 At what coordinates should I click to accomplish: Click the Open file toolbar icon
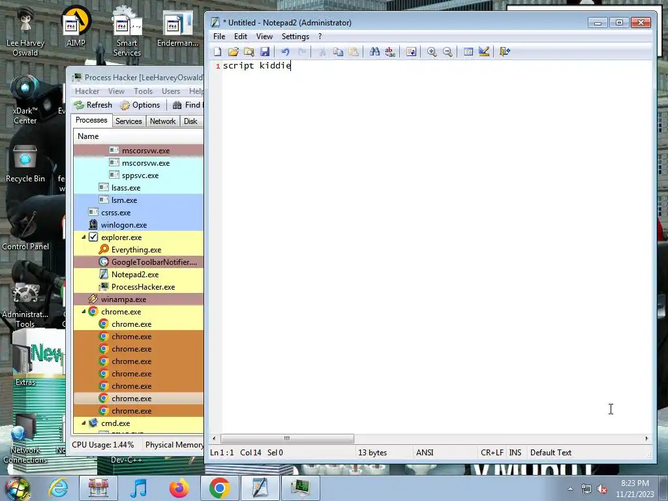click(234, 52)
